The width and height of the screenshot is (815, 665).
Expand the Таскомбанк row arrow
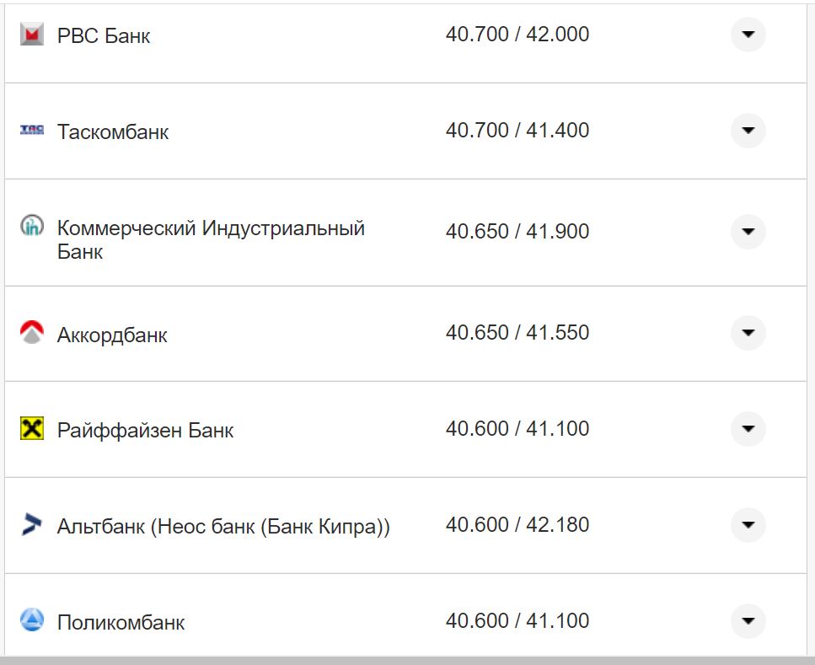tap(748, 131)
